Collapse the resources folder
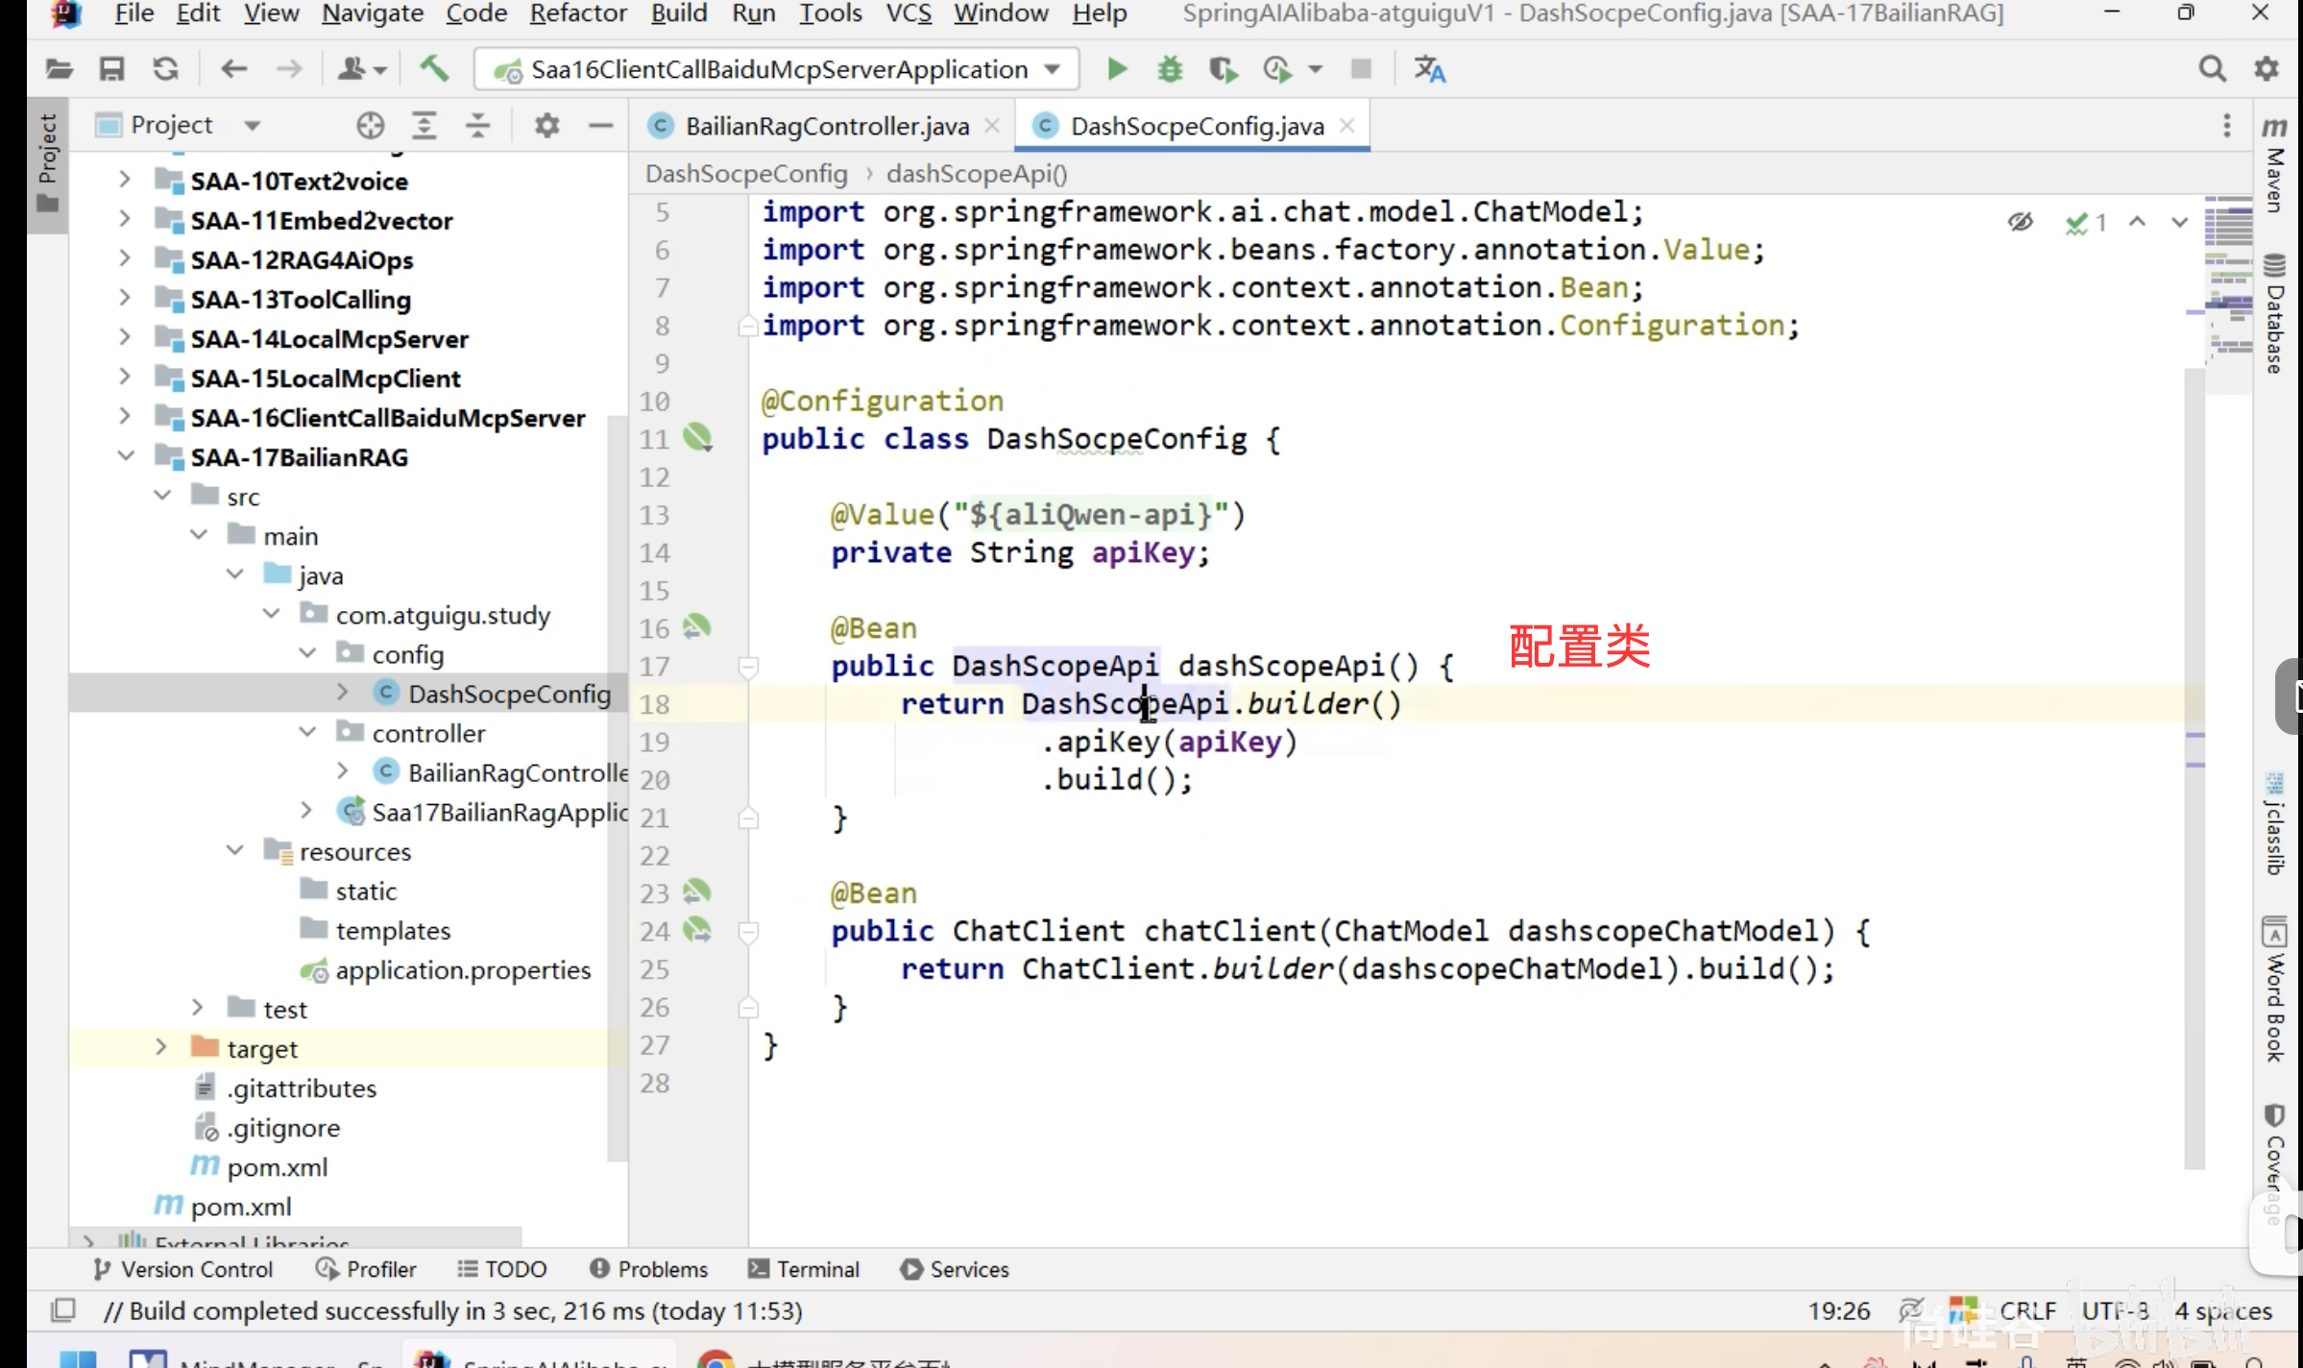This screenshot has height=1368, width=2303. tap(235, 851)
